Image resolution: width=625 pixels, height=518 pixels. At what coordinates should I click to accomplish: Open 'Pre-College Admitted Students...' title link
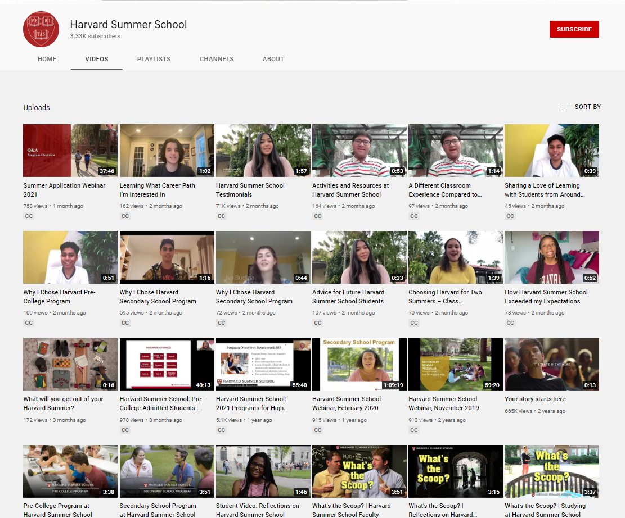[x=161, y=403]
